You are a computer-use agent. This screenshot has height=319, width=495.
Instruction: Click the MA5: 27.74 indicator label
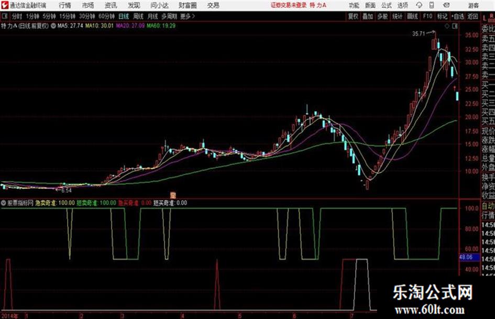[x=70, y=26]
